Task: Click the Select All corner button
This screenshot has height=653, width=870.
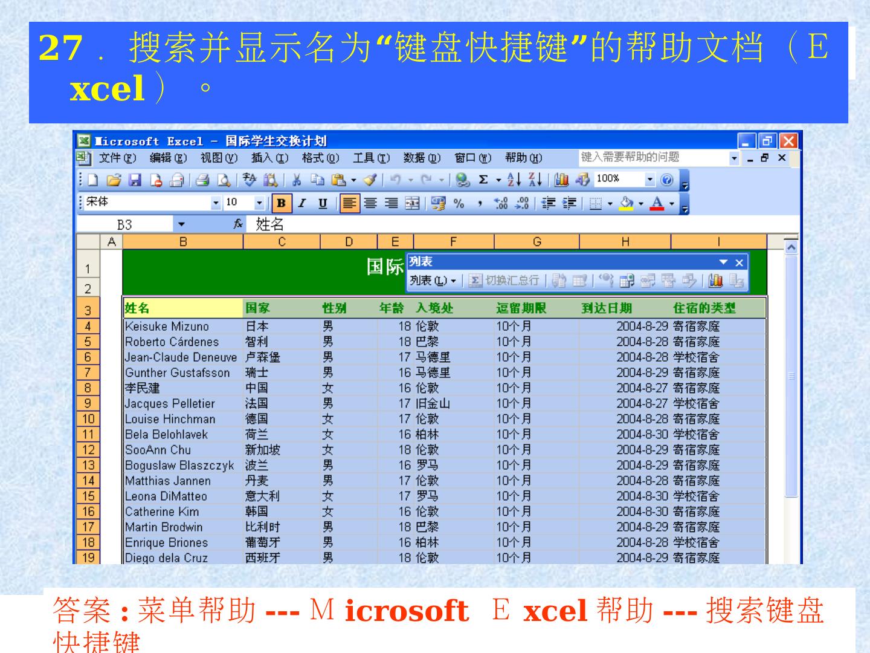Action: point(88,242)
